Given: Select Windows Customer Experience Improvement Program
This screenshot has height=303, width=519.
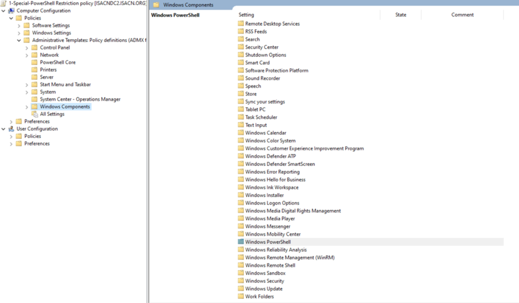Looking at the screenshot, I should click(304, 148).
